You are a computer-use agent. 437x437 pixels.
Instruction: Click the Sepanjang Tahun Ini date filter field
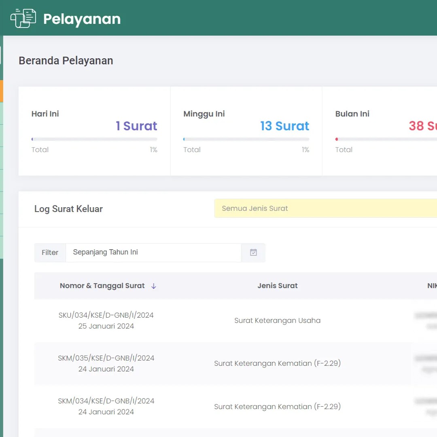[153, 252]
